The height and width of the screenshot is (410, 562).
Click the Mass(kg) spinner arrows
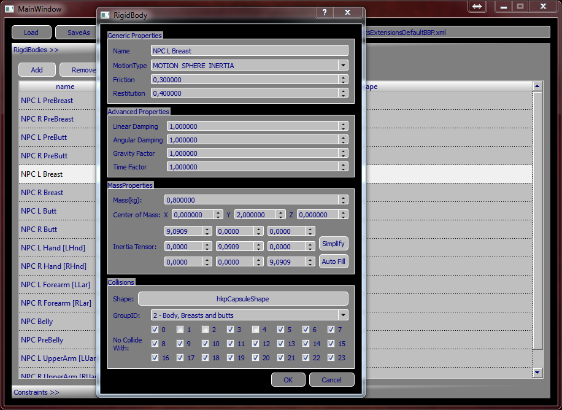pyautogui.click(x=343, y=200)
